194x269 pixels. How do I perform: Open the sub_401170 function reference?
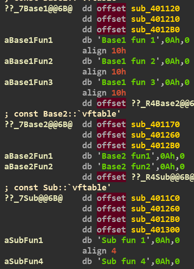(x=155, y=125)
